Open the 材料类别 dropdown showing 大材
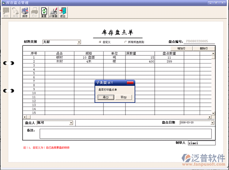229x170 pixels. [x=79, y=42]
